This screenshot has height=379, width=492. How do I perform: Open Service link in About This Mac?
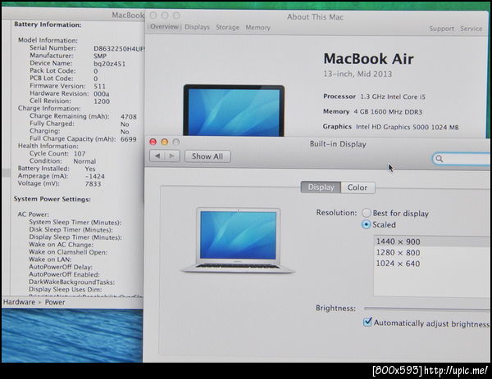pyautogui.click(x=471, y=29)
